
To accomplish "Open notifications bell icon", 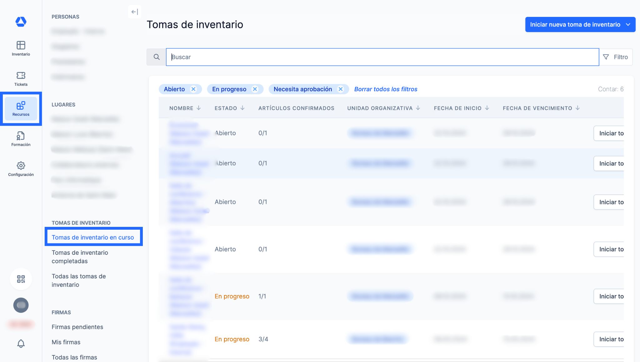I will tap(21, 344).
